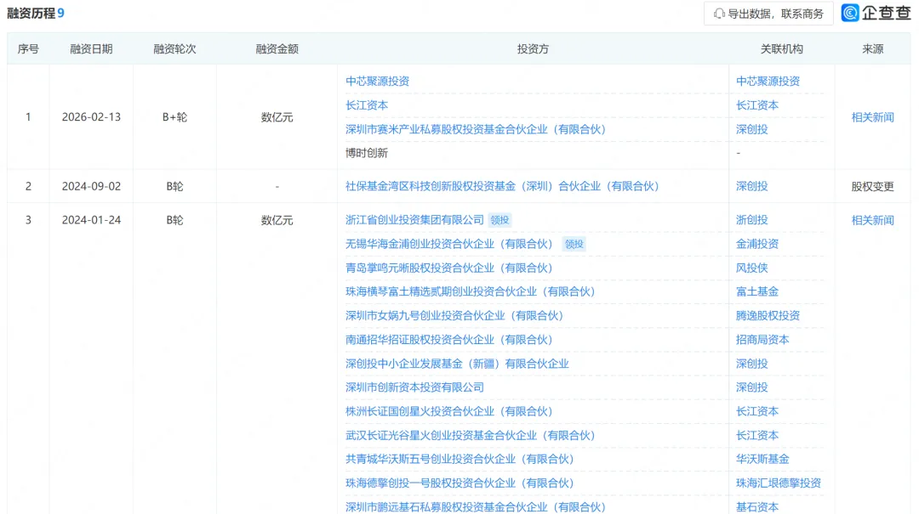This screenshot has width=919, height=514.
Task: Open 长江资本 investor link in row 1
Action: (366, 105)
